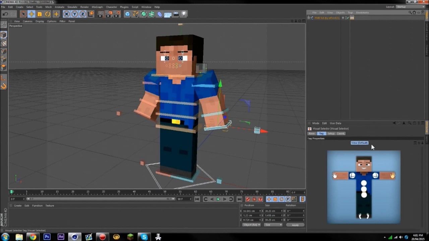Screen dimensions: 429x241
Task: Add a light object using the bulb icon
Action: tap(184, 14)
